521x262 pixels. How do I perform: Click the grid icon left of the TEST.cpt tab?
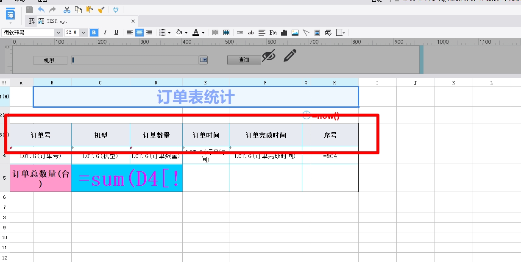[x=31, y=21]
